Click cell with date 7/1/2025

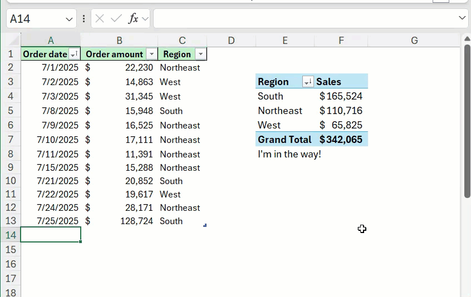coord(51,67)
